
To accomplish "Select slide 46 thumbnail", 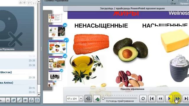I will [x=57, y=31].
